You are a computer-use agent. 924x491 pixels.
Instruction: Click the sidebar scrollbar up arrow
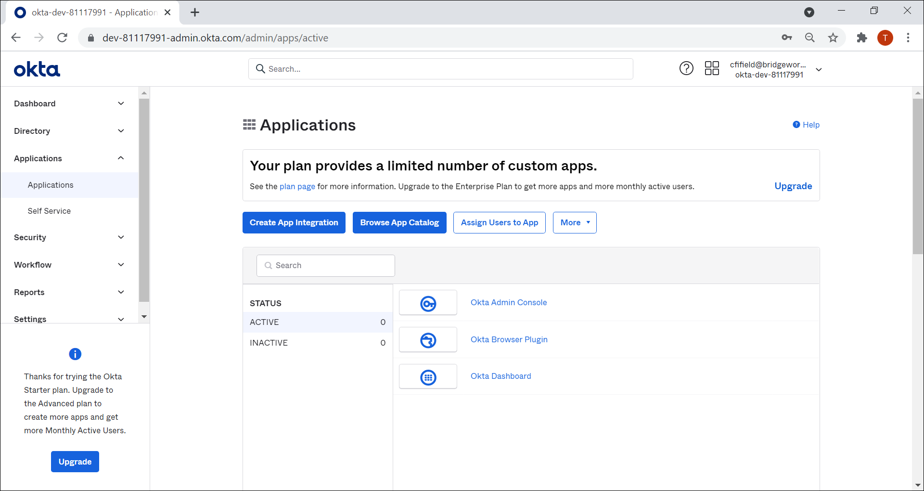(x=144, y=92)
